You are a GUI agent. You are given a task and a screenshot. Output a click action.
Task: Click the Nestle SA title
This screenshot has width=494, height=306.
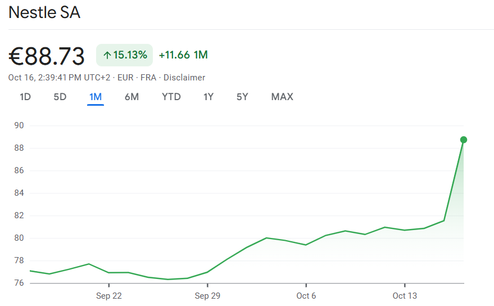44,12
